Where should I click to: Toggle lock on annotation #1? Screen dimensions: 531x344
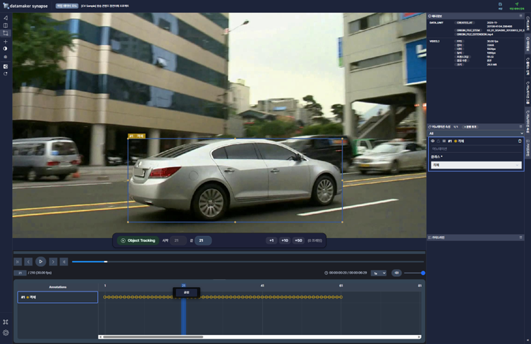439,141
